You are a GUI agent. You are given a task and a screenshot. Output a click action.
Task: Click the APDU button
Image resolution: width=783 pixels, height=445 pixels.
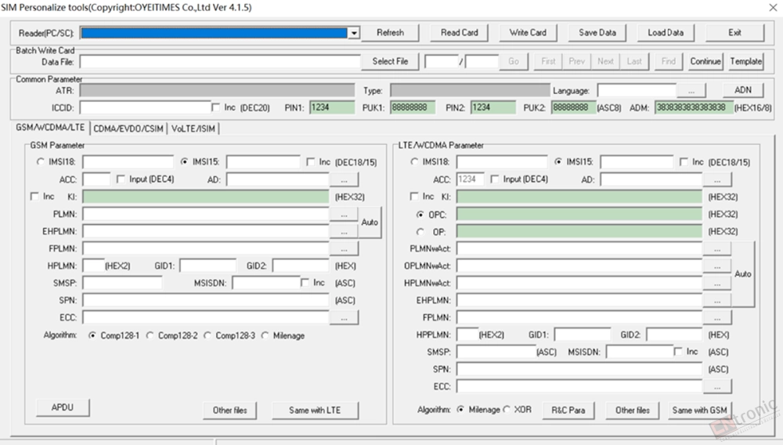63,407
